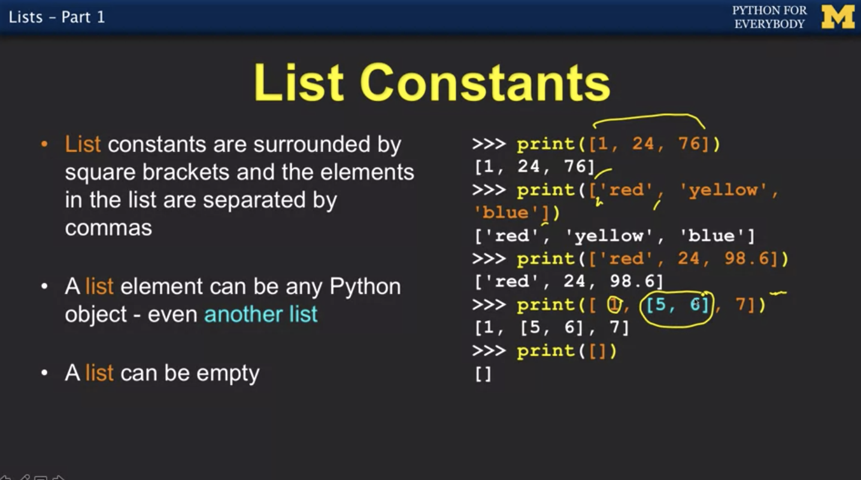
Task: Click the empty list output [] at the bottom
Action: [x=483, y=374]
